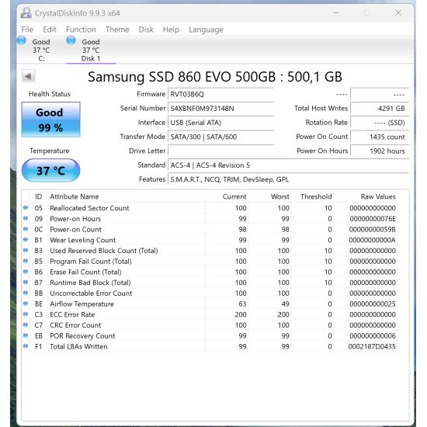Viewport: 427px width, 427px height.
Task: Close the CrystalDiskInfo window
Action: (x=398, y=12)
